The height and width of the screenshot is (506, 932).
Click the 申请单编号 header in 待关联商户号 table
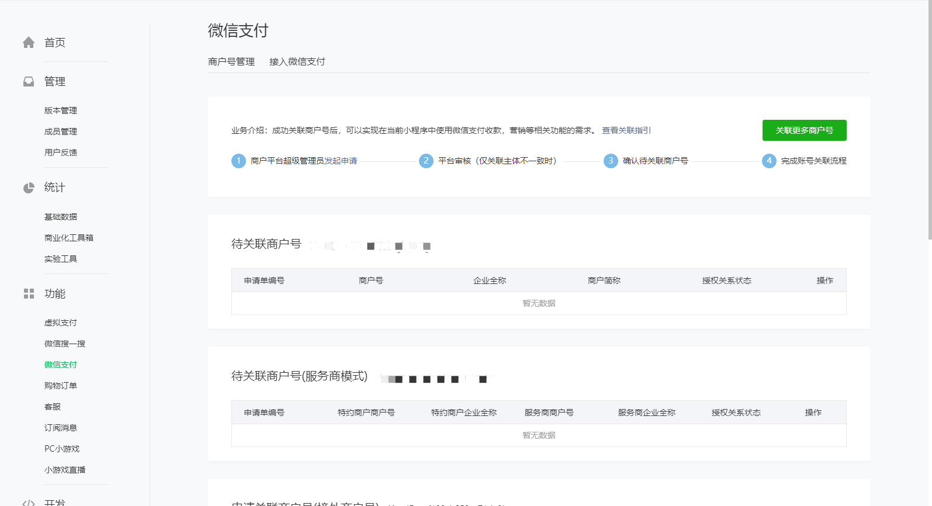click(x=264, y=280)
